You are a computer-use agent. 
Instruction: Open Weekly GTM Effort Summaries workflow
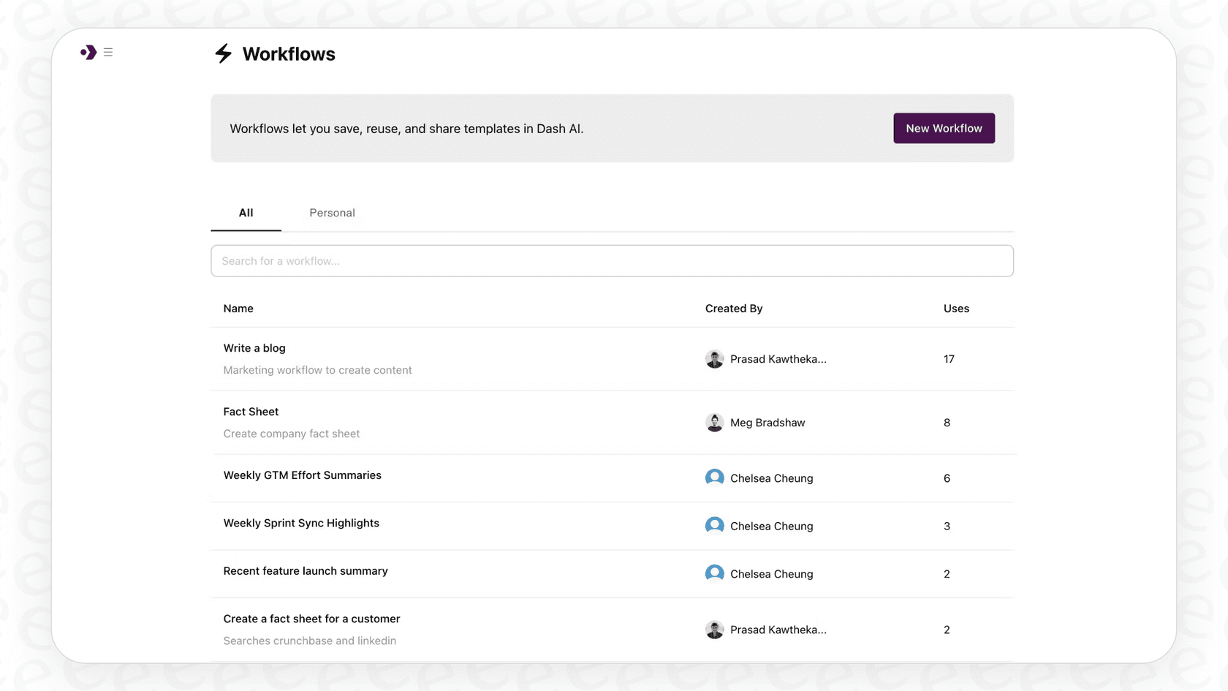click(302, 475)
